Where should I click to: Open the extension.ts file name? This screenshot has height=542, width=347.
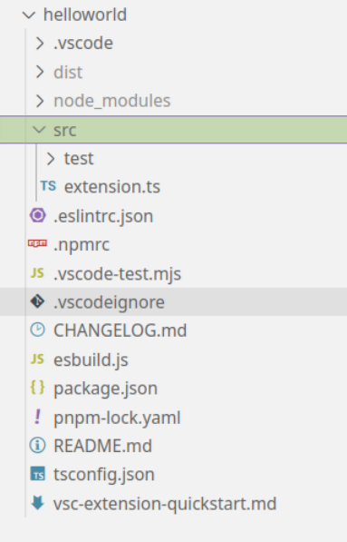112,187
